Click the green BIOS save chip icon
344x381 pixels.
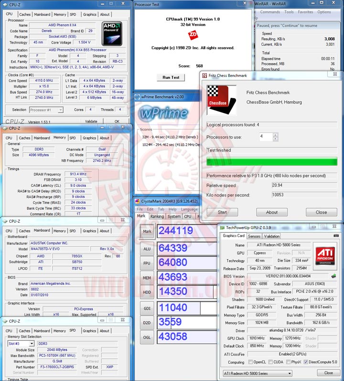[334, 276]
